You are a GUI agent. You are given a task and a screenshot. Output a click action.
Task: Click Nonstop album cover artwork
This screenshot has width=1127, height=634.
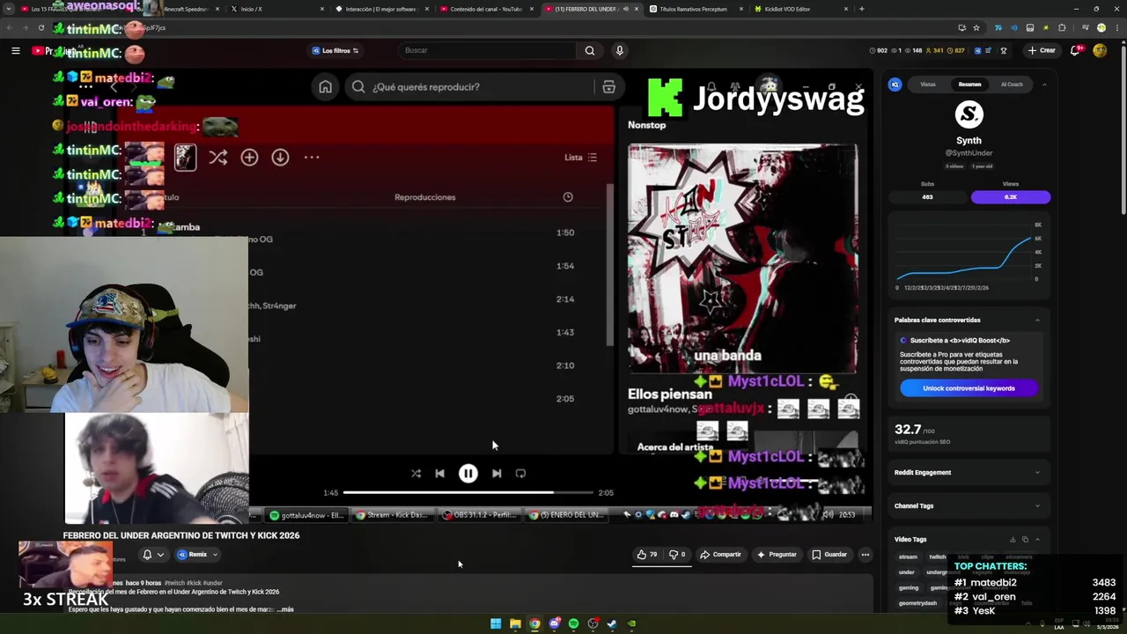(x=742, y=258)
